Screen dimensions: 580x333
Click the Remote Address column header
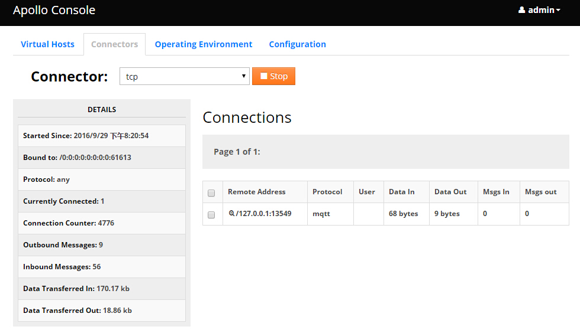[x=256, y=192]
